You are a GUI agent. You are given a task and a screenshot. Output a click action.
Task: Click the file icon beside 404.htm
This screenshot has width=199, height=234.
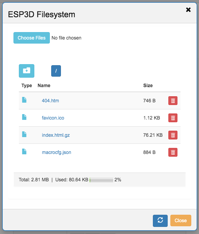(x=24, y=100)
